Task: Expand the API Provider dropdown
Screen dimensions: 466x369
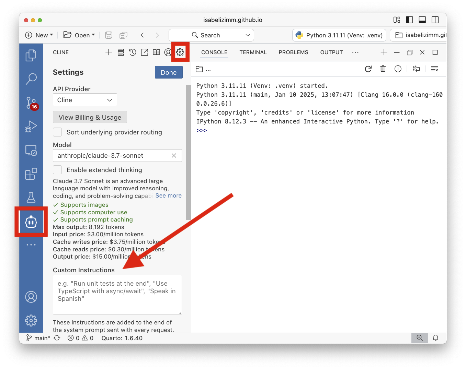Action: 85,100
